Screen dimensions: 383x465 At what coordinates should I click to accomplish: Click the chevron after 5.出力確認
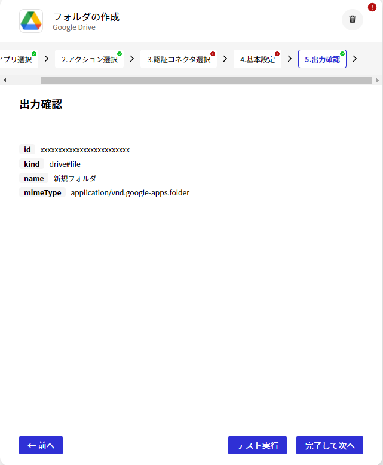pyautogui.click(x=355, y=59)
